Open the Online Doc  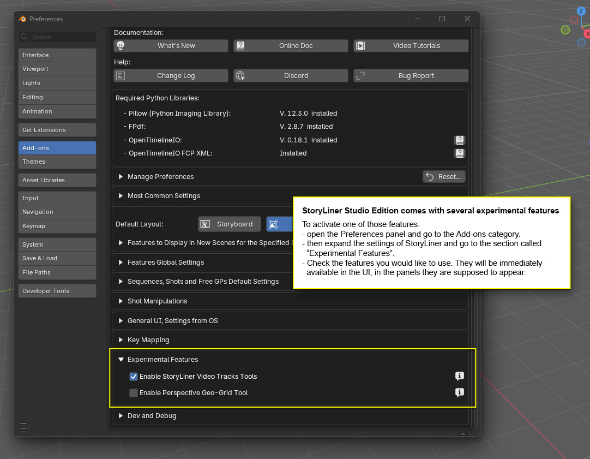(x=291, y=45)
